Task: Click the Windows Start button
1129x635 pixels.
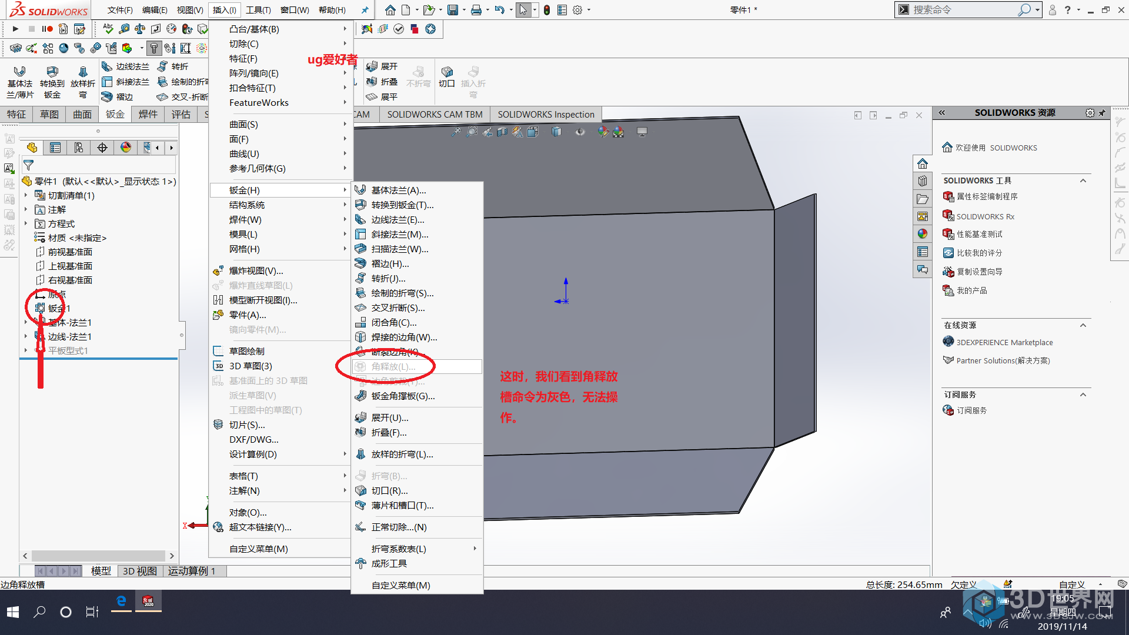Action: tap(13, 612)
